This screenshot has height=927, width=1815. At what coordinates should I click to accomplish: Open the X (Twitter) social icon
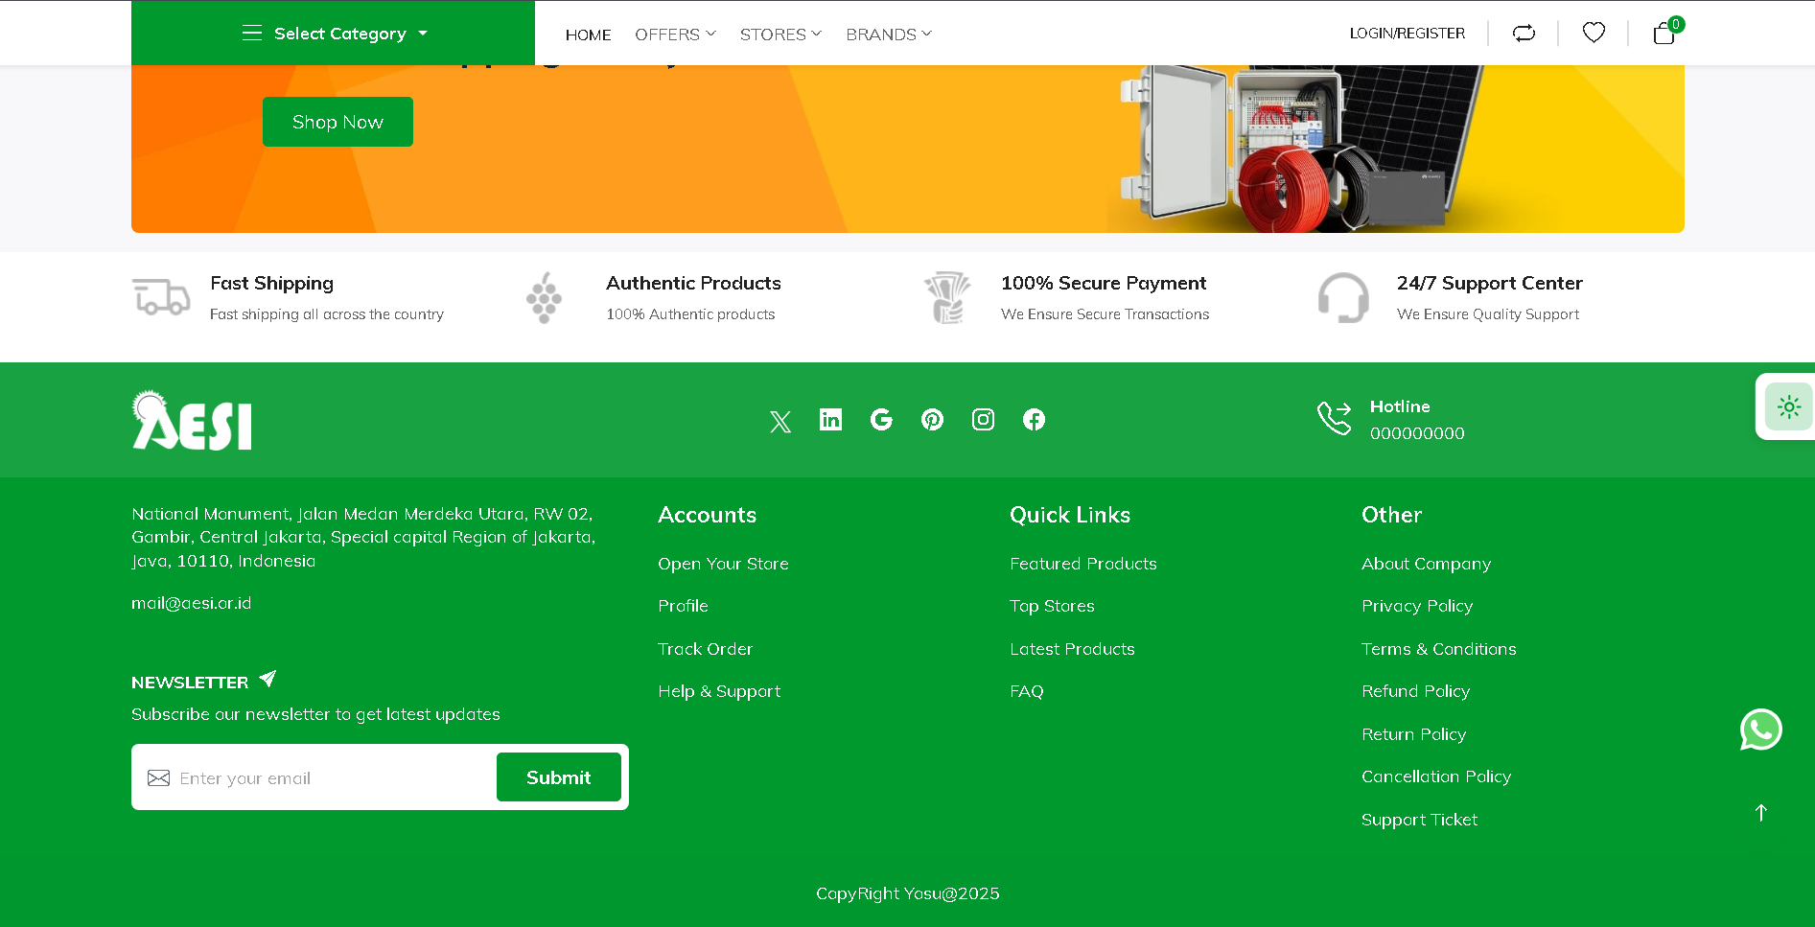point(780,421)
